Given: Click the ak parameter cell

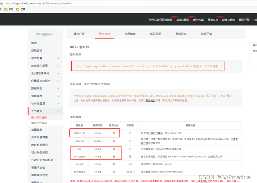Looking at the screenshot, I should pyautogui.click(x=80, y=149).
